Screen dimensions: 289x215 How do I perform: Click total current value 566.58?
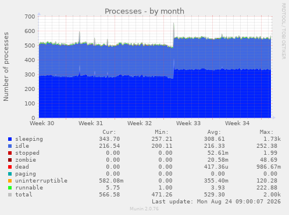[109, 195]
